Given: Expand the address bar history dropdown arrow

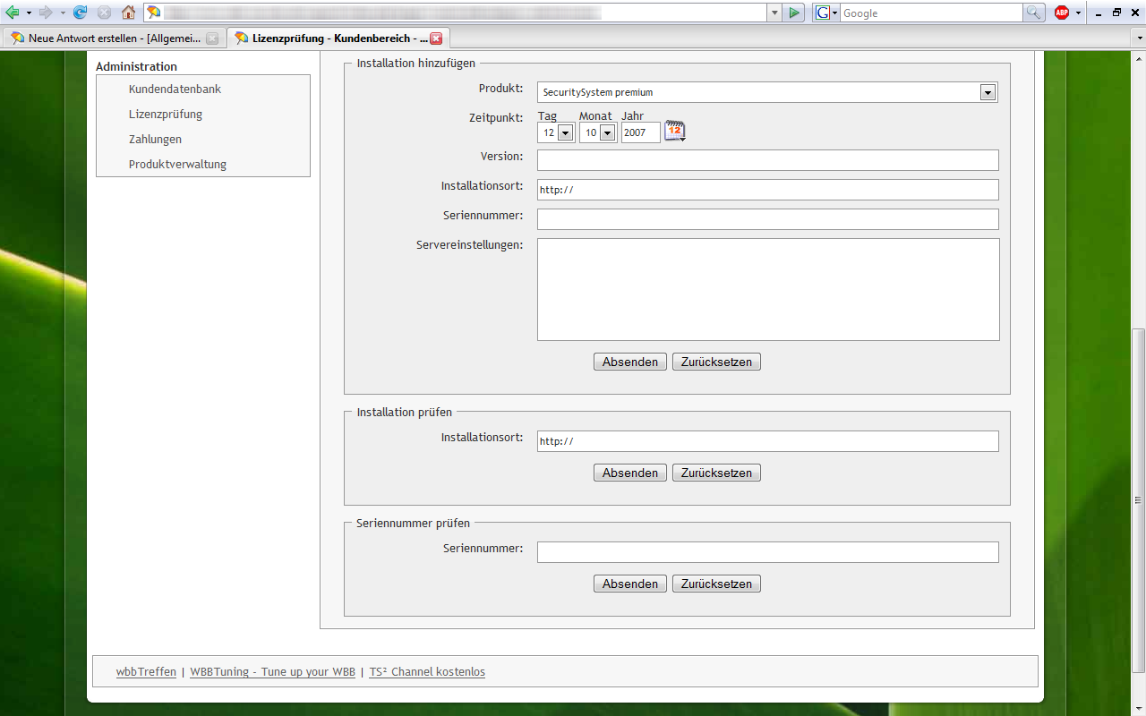Looking at the screenshot, I should (x=774, y=13).
